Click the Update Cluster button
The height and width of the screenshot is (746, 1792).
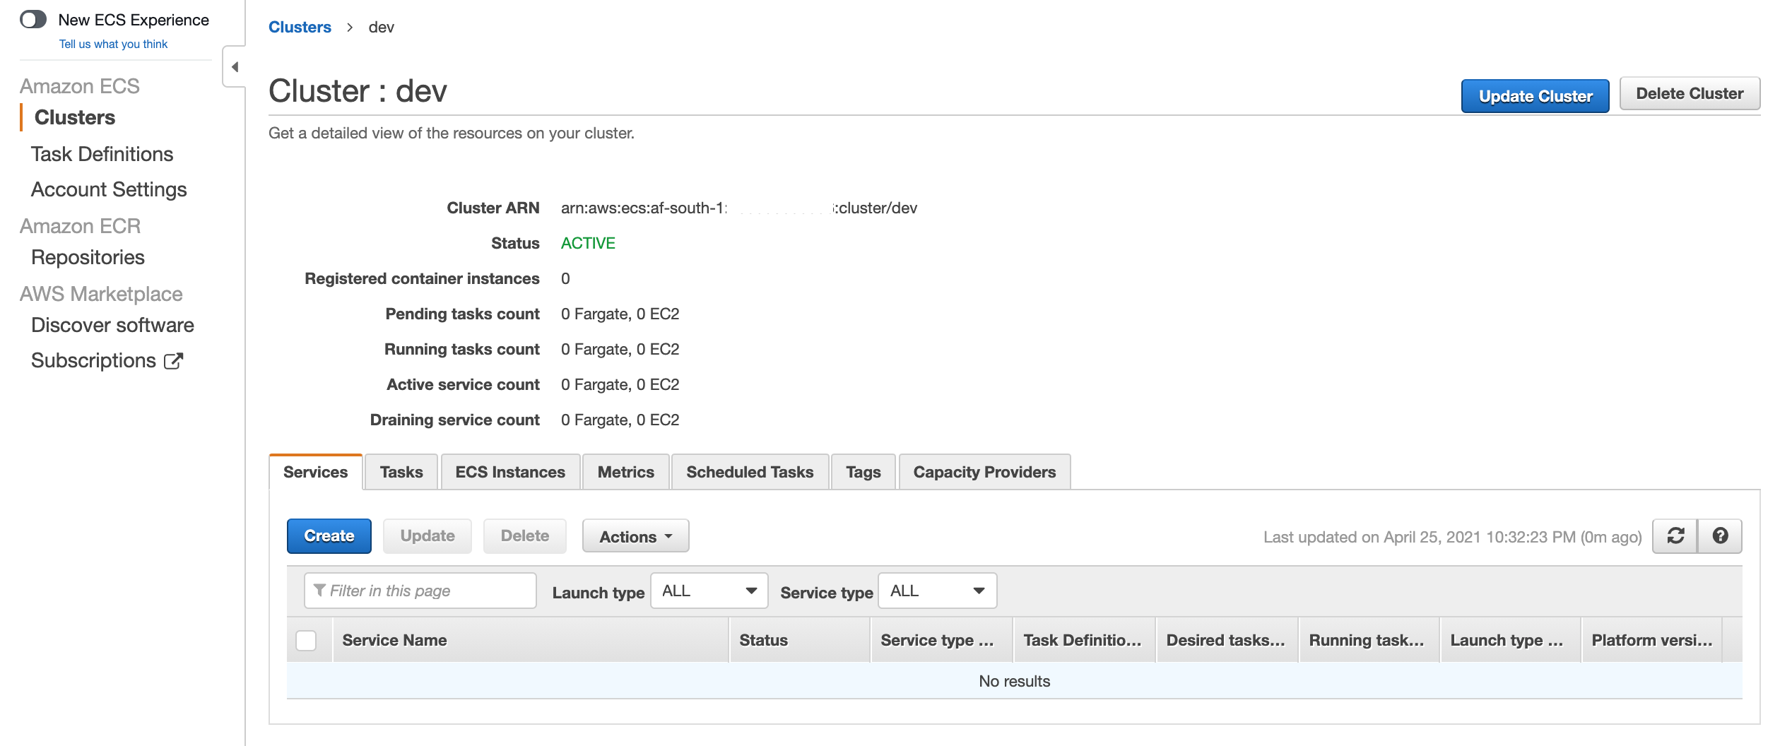tap(1535, 96)
